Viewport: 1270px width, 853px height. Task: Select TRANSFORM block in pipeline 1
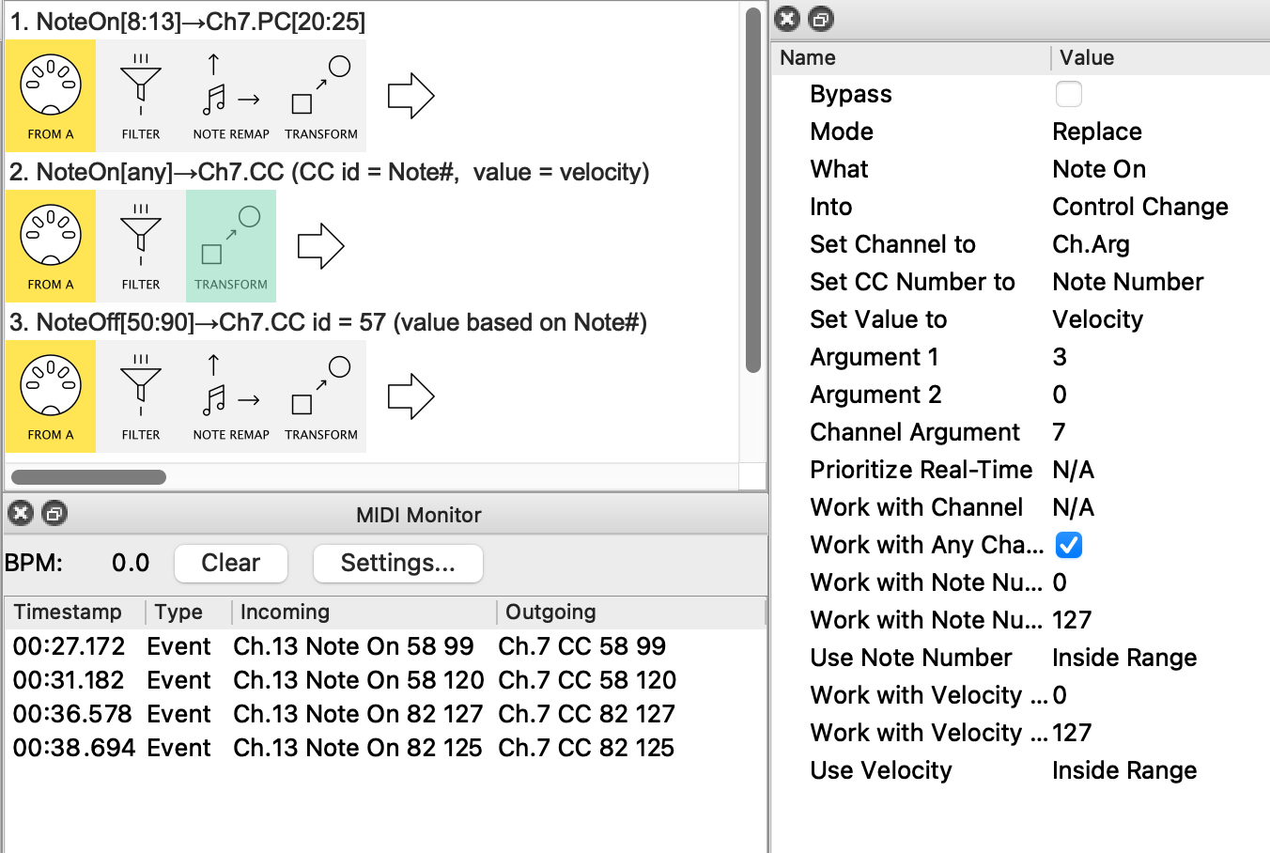tap(321, 96)
